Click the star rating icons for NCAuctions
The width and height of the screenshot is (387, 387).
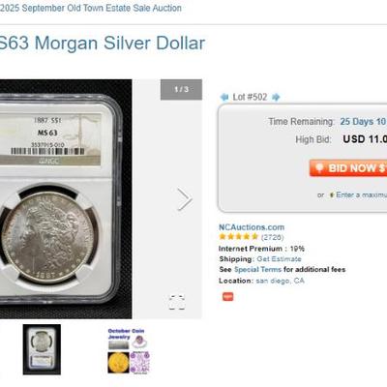(x=239, y=237)
